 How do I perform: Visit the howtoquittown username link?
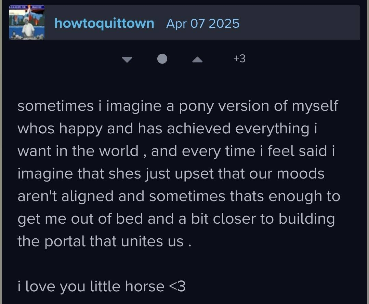104,24
